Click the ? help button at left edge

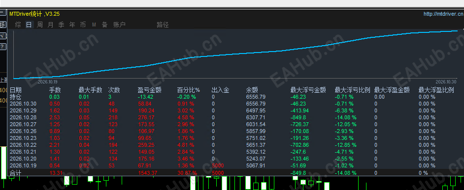point(2,46)
